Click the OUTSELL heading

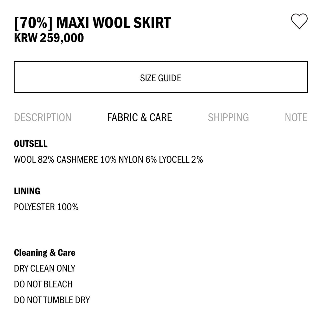point(31,144)
